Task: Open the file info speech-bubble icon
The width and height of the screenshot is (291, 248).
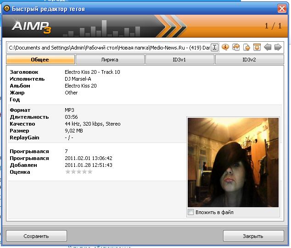Action: [225, 47]
